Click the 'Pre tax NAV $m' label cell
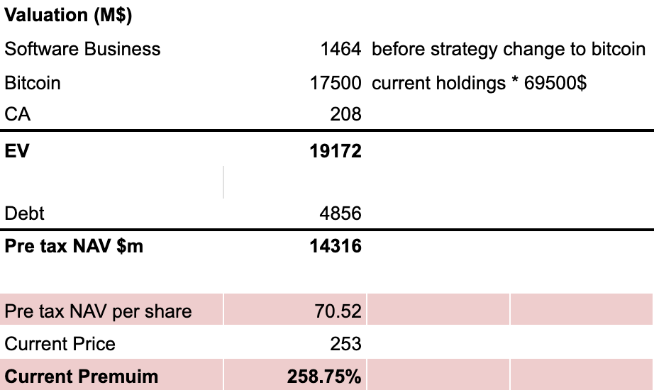The height and width of the screenshot is (390, 654). pyautogui.click(x=74, y=246)
